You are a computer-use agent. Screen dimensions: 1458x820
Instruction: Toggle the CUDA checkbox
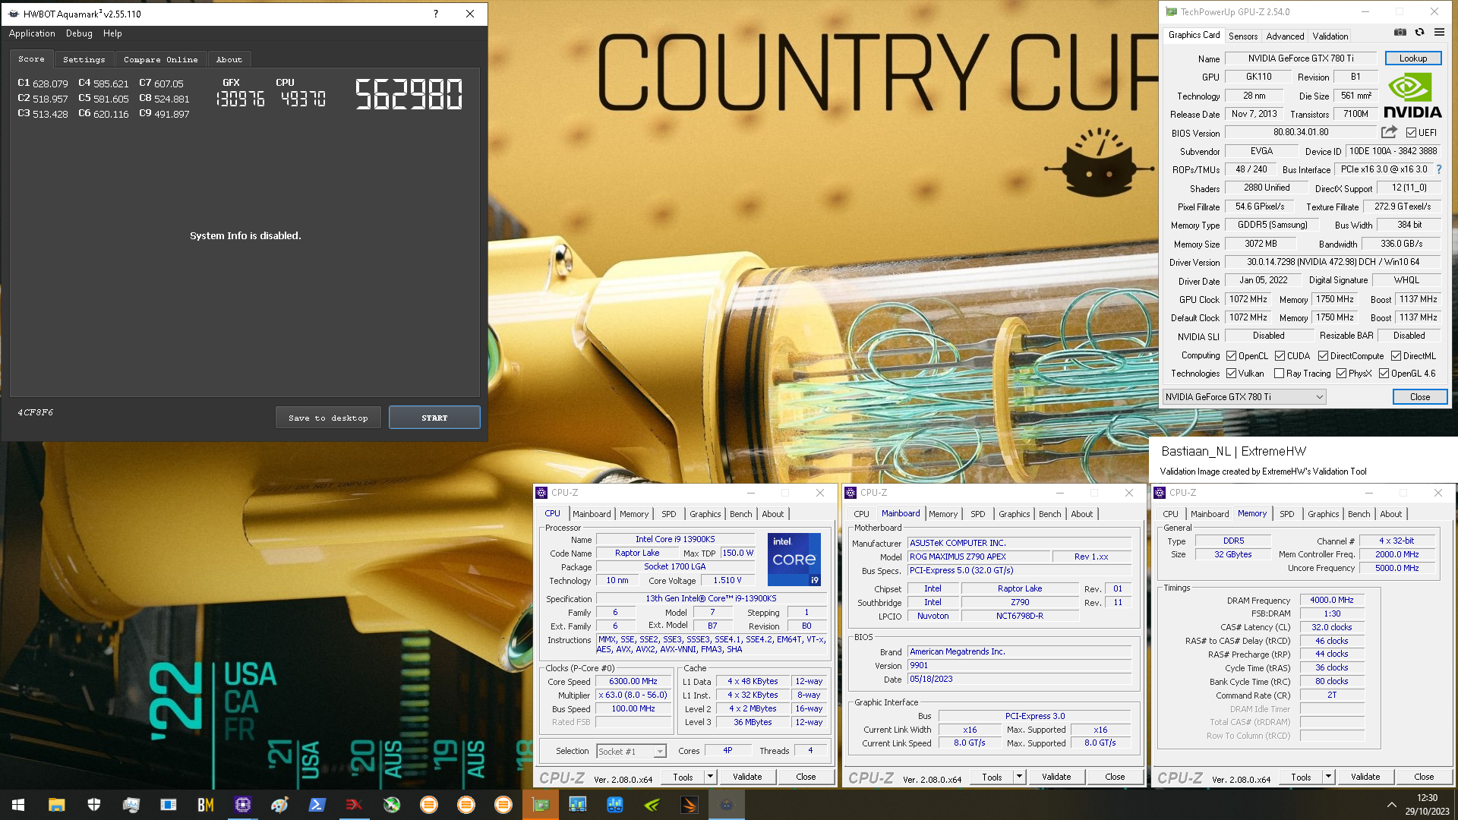tap(1280, 356)
